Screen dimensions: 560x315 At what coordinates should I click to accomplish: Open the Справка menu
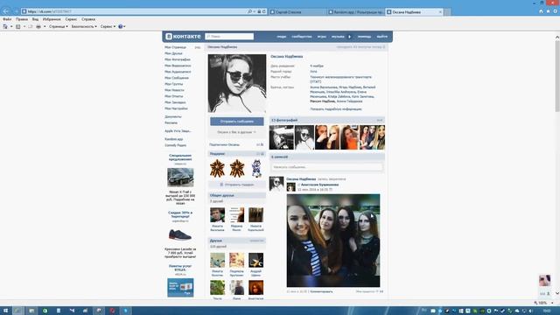(x=88, y=19)
